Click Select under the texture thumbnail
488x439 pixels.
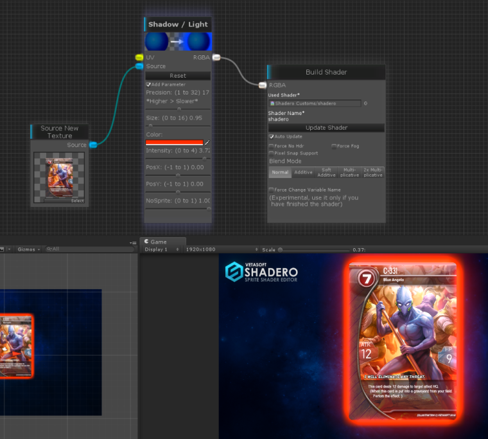[64, 201]
